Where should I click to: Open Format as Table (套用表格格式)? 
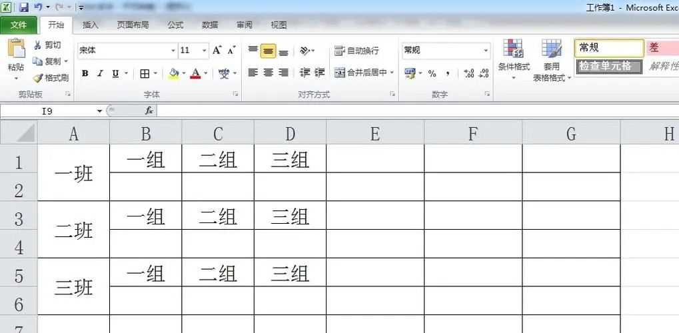[x=552, y=60]
